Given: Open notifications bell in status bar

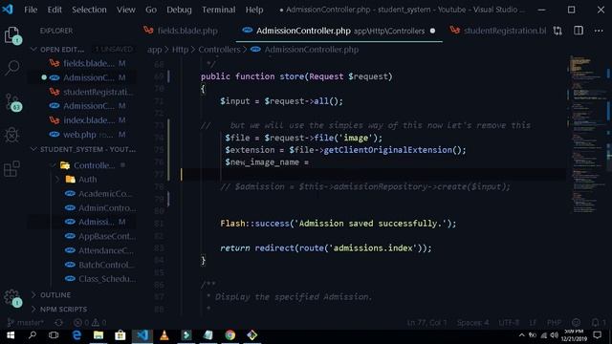Looking at the screenshot, I should pos(598,323).
